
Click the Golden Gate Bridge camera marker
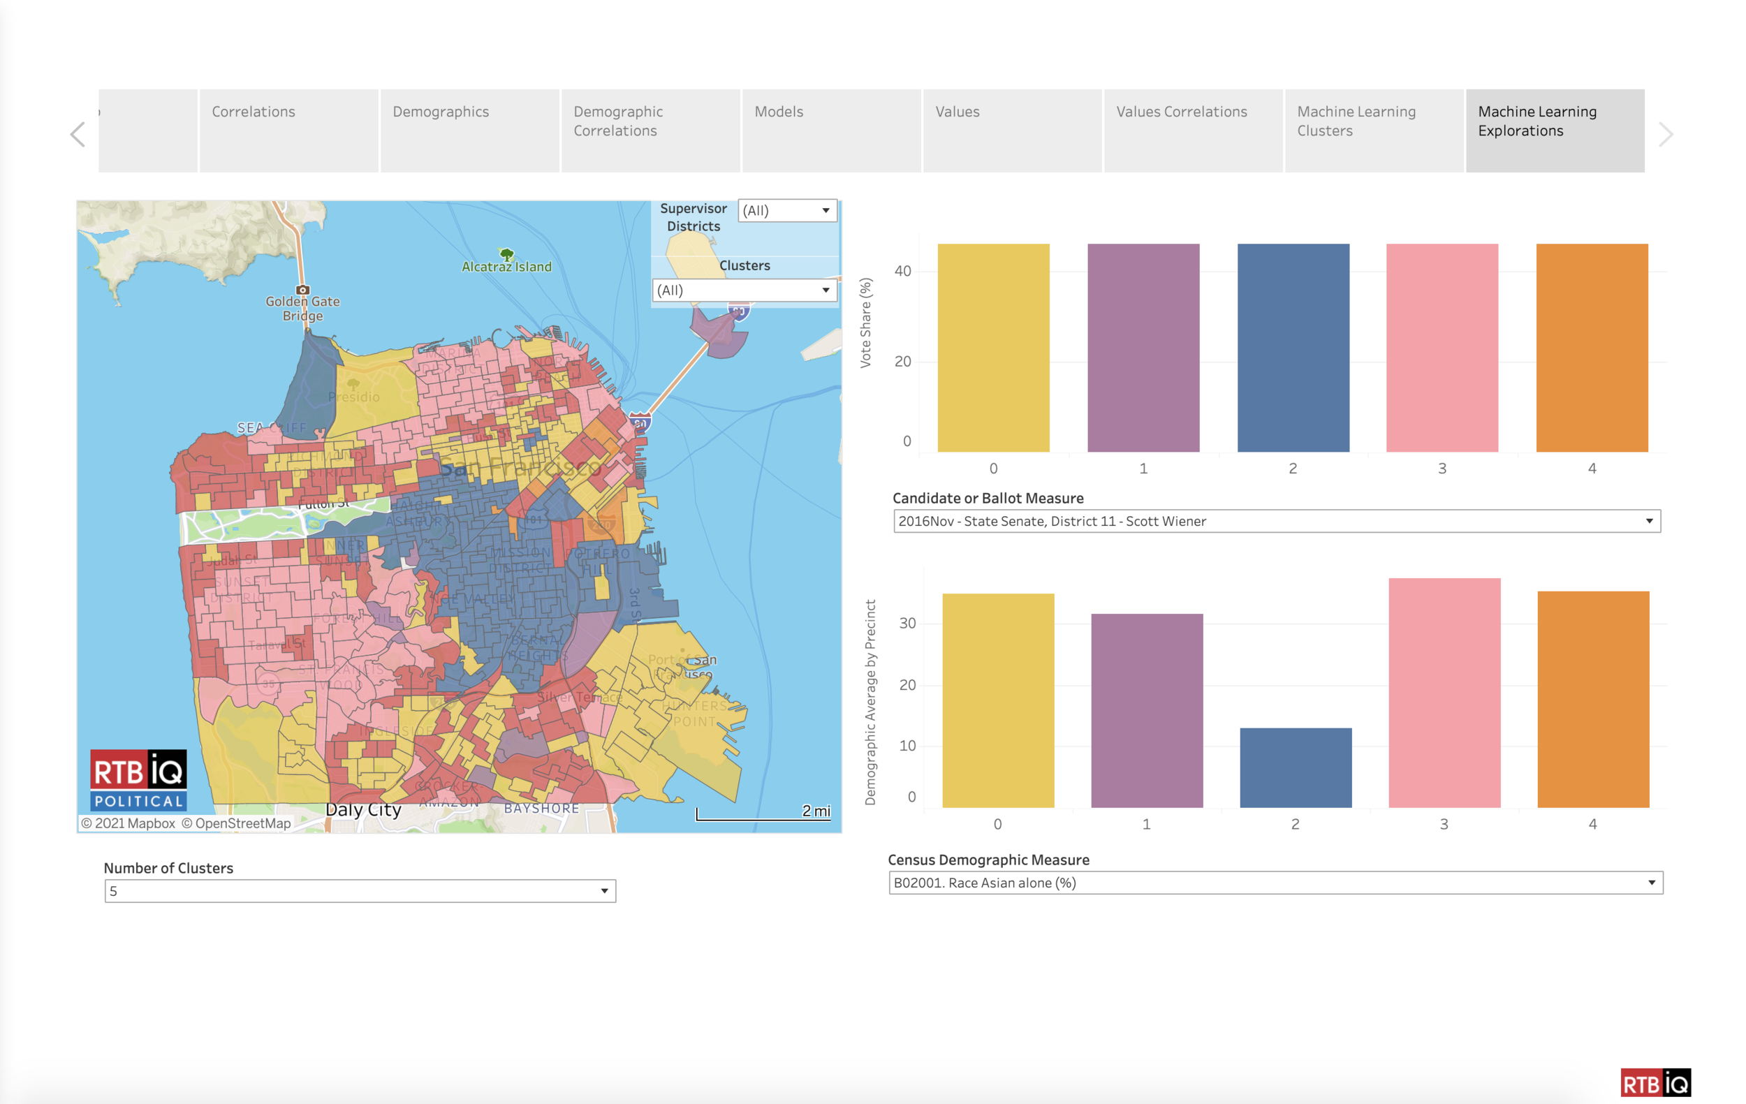(303, 290)
